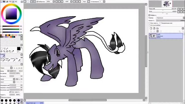Switch to the Новый холст document tab
185x104 pixels.
pos(34,103)
